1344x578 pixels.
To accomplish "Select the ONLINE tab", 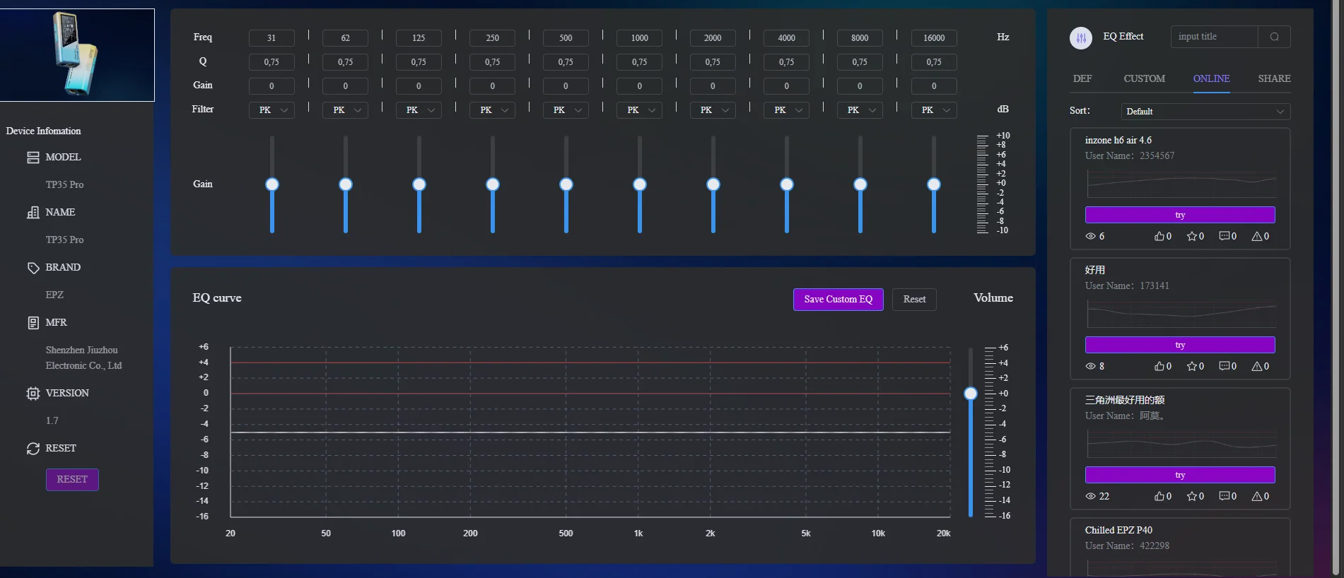I will coord(1211,78).
